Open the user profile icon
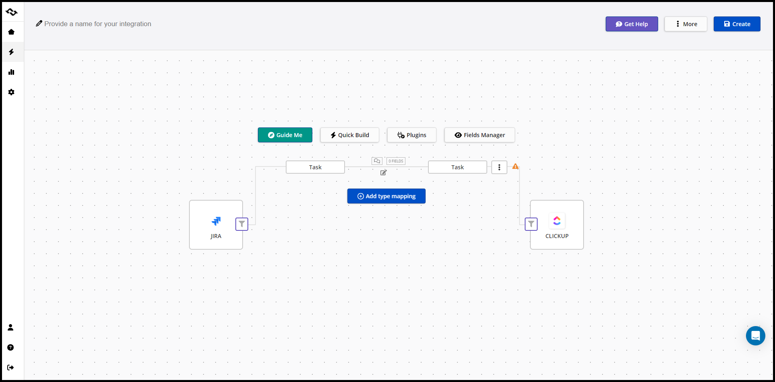The image size is (775, 382). pyautogui.click(x=10, y=327)
